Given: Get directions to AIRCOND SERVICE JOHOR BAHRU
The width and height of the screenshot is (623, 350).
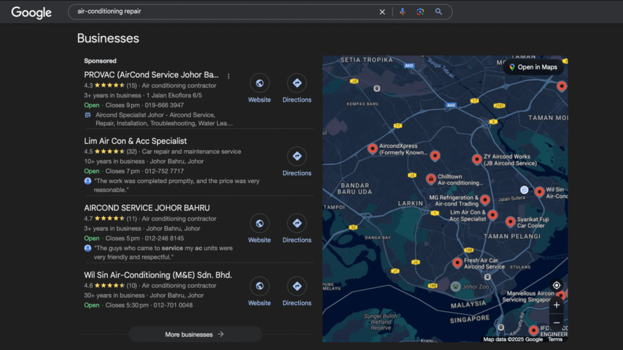Looking at the screenshot, I should tap(297, 224).
